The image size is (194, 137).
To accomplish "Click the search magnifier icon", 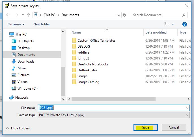I will pyautogui.click(x=184, y=15).
